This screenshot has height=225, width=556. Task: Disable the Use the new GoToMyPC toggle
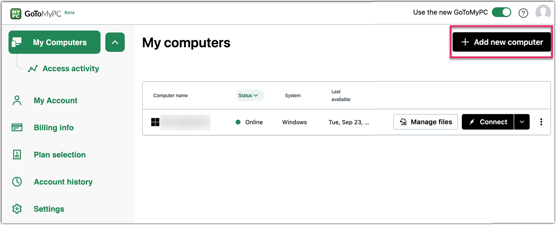(x=501, y=12)
